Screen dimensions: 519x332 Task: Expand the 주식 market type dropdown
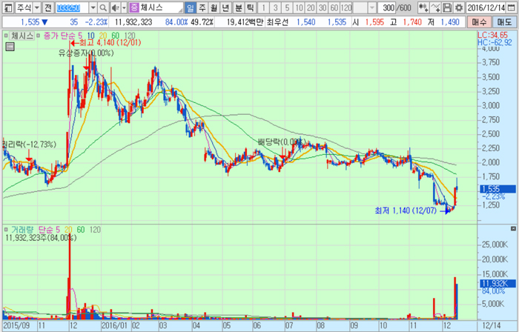[x=37, y=7]
